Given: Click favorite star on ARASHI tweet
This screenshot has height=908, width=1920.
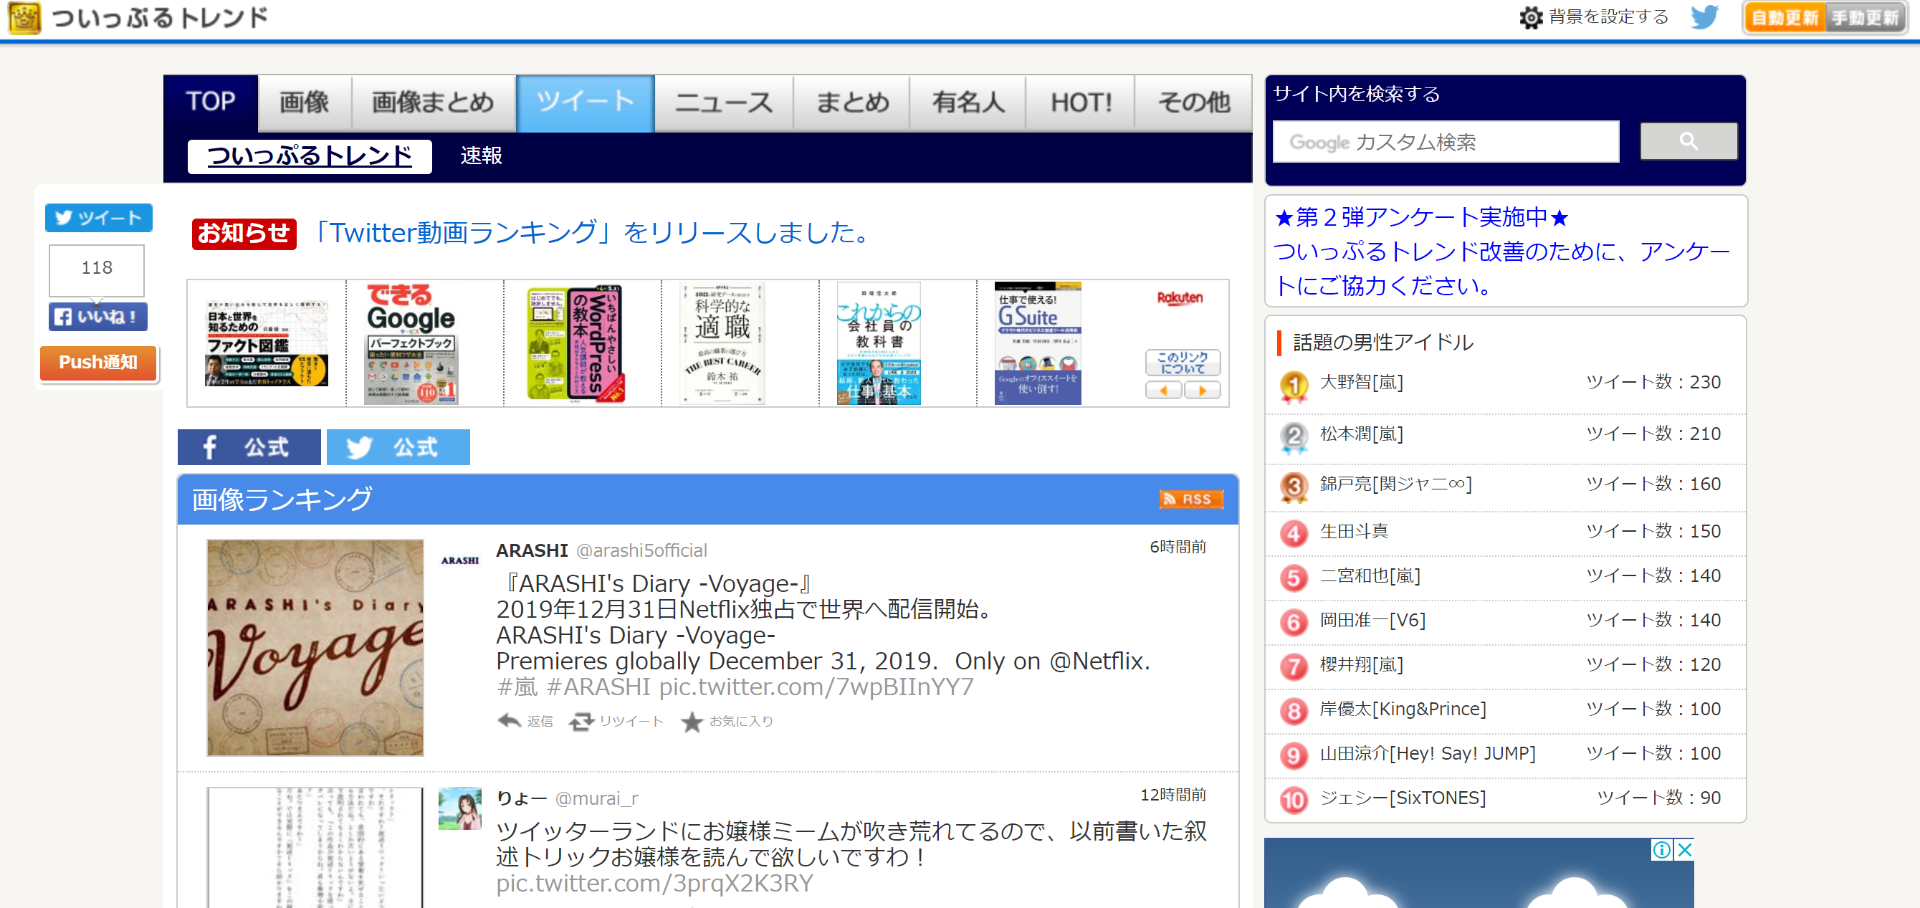Looking at the screenshot, I should click(692, 721).
